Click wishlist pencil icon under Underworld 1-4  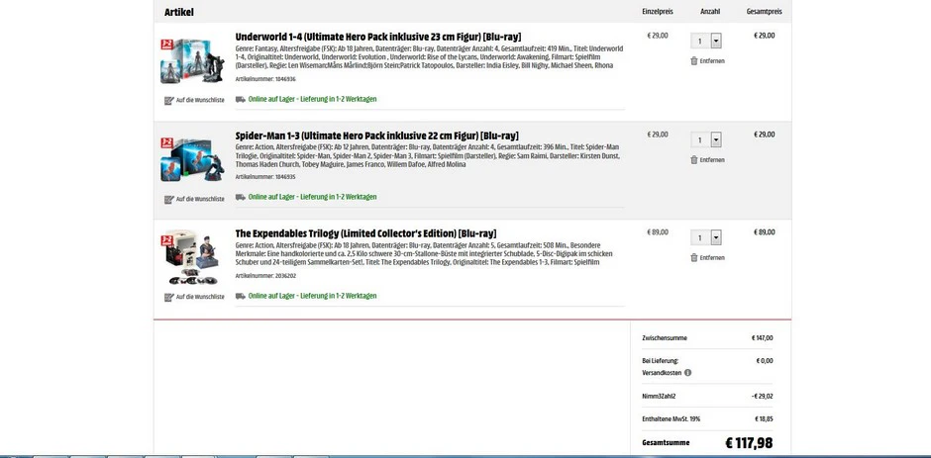tap(168, 100)
